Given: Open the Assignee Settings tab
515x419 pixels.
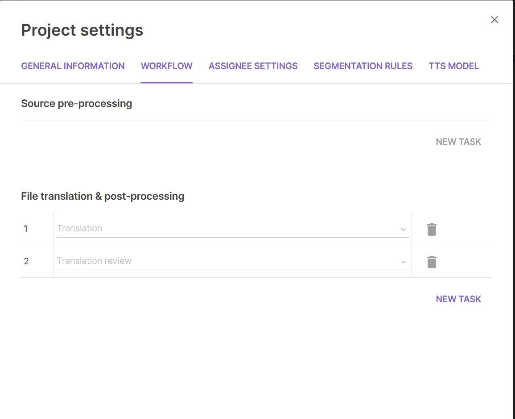Looking at the screenshot, I should [x=253, y=66].
